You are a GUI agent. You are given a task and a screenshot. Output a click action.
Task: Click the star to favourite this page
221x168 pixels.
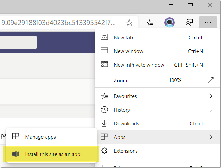[129, 23]
